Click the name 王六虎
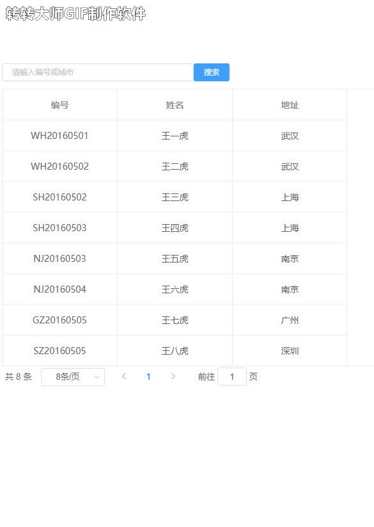The height and width of the screenshot is (527, 374). 175,289
